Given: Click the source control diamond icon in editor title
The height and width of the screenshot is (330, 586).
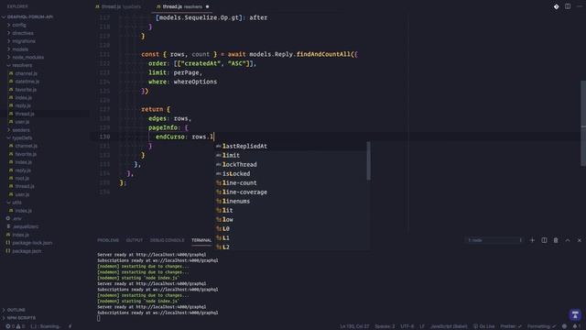Looking at the screenshot, I should pyautogui.click(x=556, y=6).
